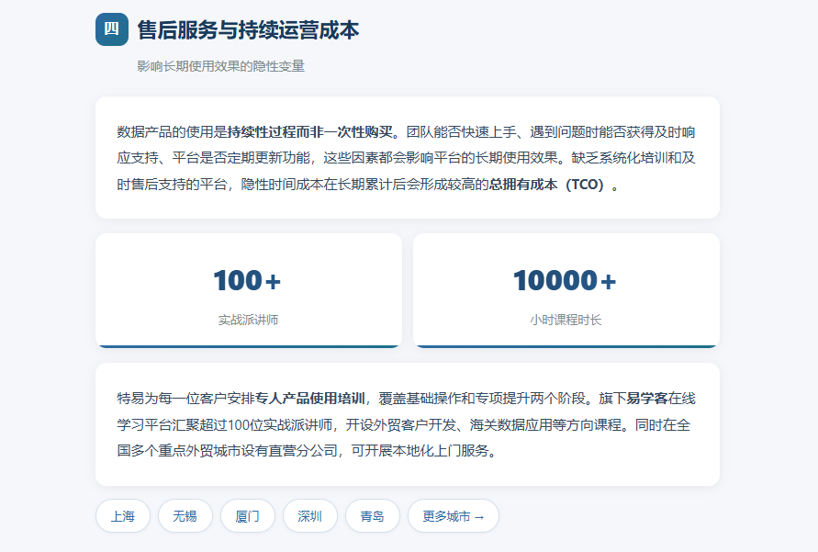Viewport: 818px width, 552px height.
Task: Select the 上海 city tag
Action: [x=123, y=516]
